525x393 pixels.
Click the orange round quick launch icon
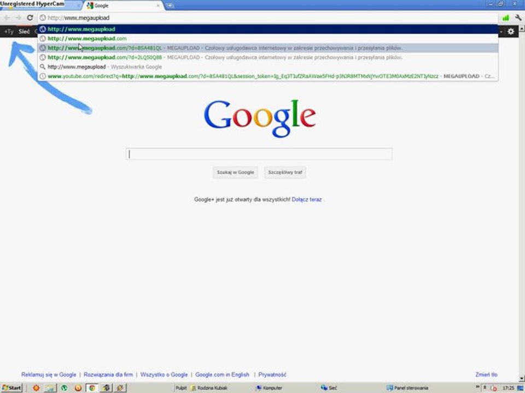click(78, 388)
